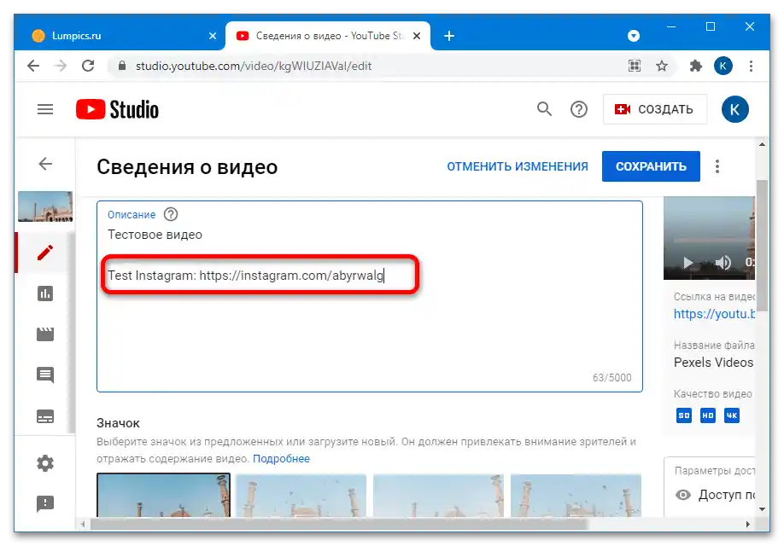Click the scroll down arrow
Screen dimensions: 784x546
coord(762,509)
